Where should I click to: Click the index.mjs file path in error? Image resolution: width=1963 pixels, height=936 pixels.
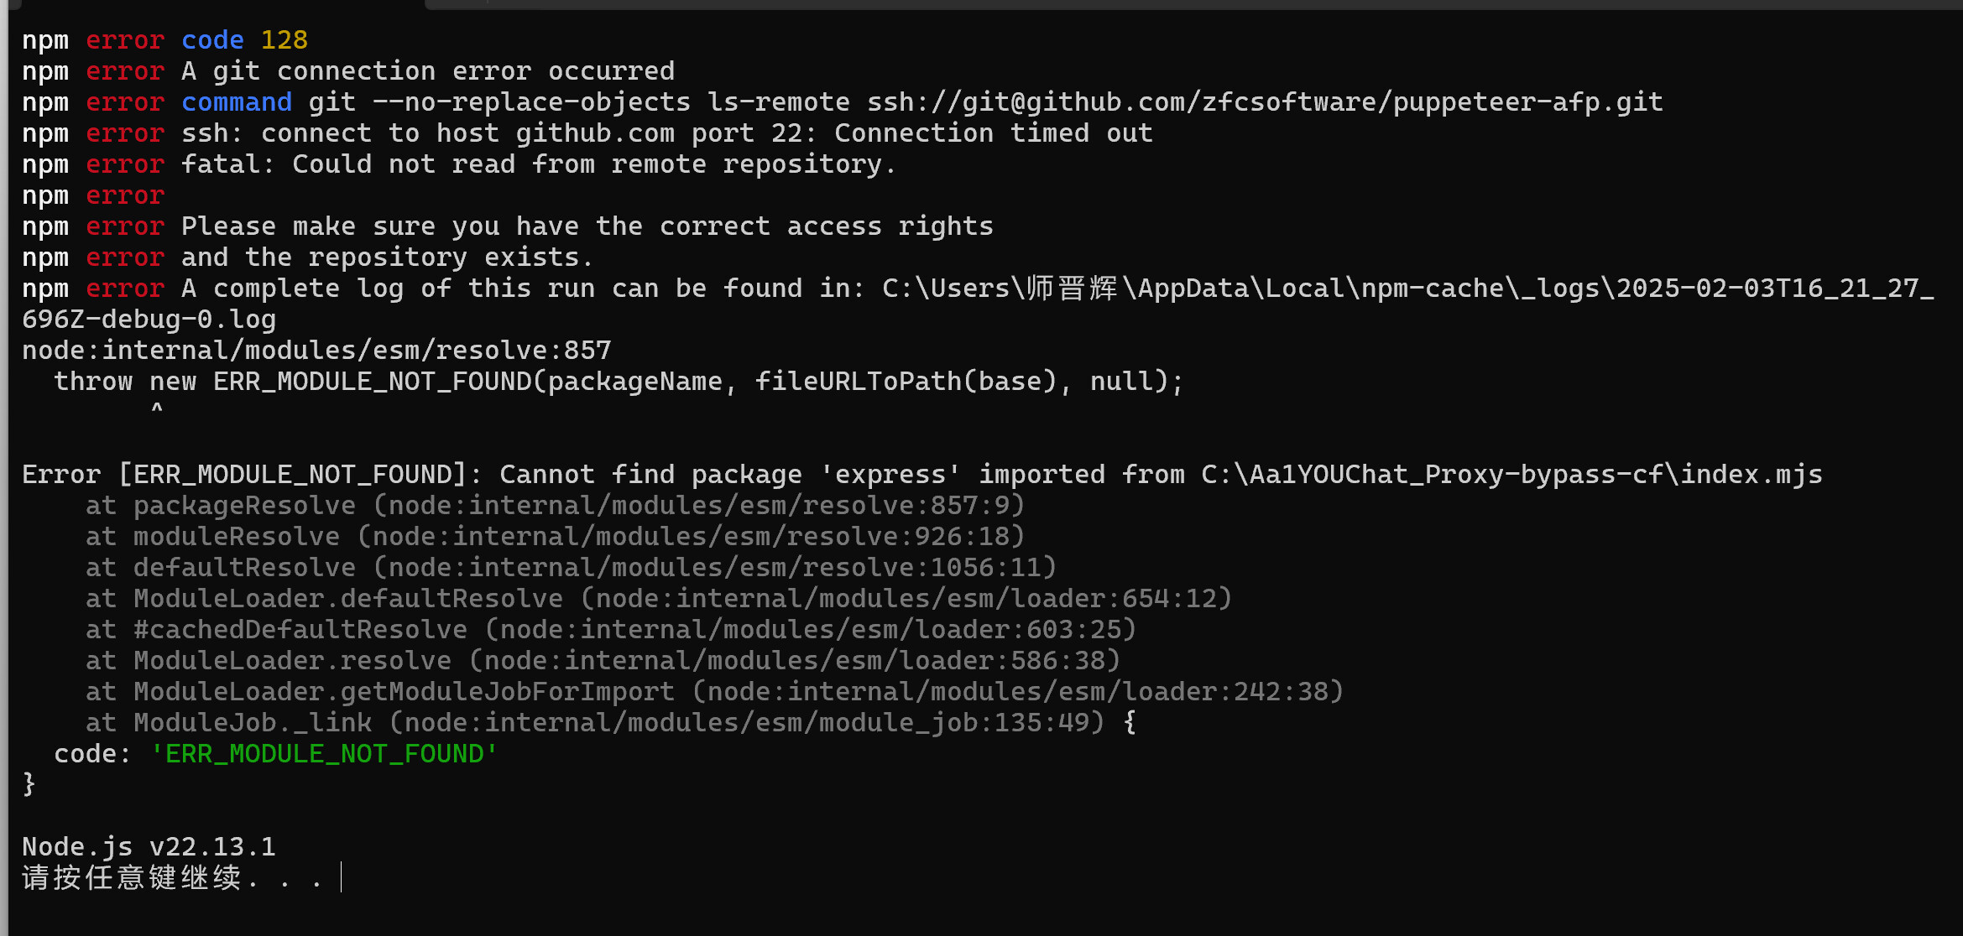tap(1511, 475)
